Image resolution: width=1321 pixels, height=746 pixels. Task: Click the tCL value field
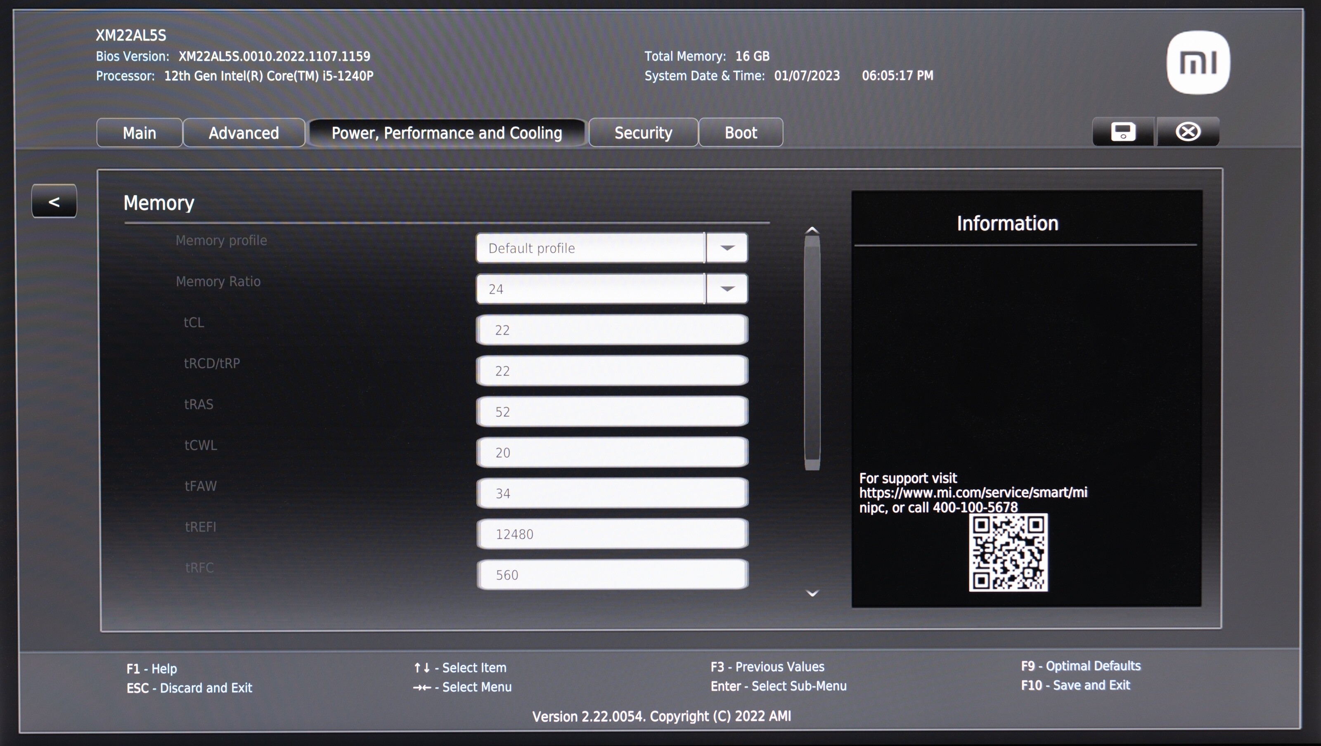click(612, 330)
